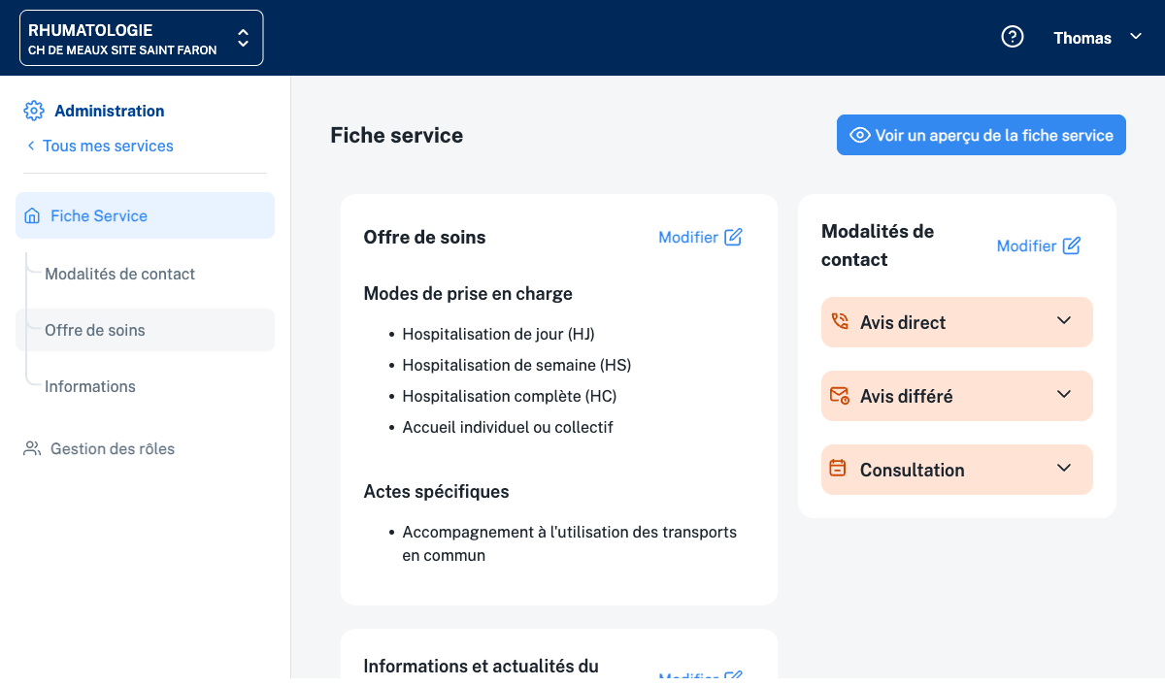The width and height of the screenshot is (1165, 686).
Task: Click the edit pencil icon in Modalités de contact
Action: coord(1071,245)
